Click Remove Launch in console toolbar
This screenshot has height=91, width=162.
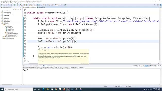coord(135,66)
